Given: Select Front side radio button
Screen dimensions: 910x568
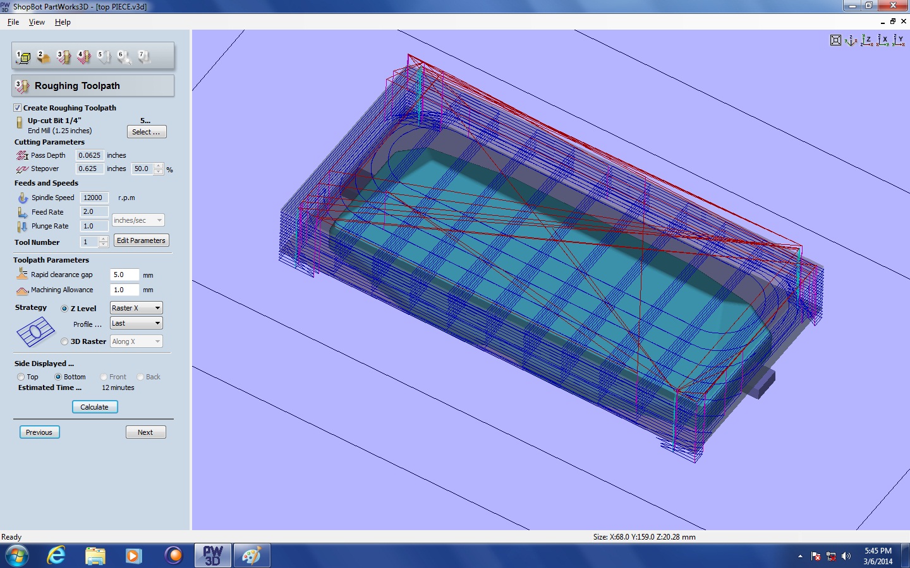Looking at the screenshot, I should [104, 377].
